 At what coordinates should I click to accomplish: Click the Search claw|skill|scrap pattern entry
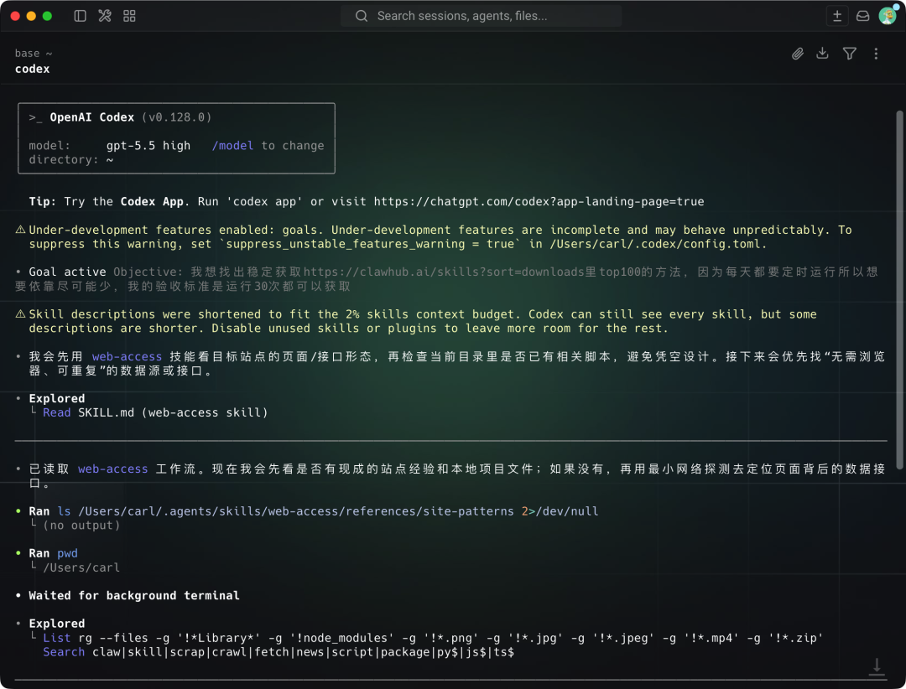click(x=279, y=652)
